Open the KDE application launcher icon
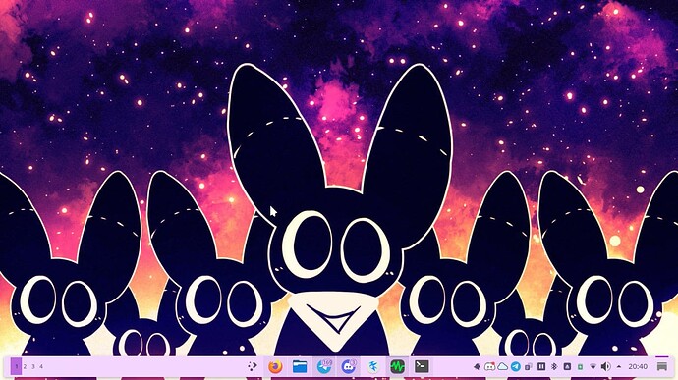The width and height of the screenshot is (678, 380). pos(253,366)
